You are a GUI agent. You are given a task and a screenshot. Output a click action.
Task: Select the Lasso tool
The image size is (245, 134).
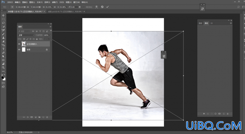[x=3, y=23]
